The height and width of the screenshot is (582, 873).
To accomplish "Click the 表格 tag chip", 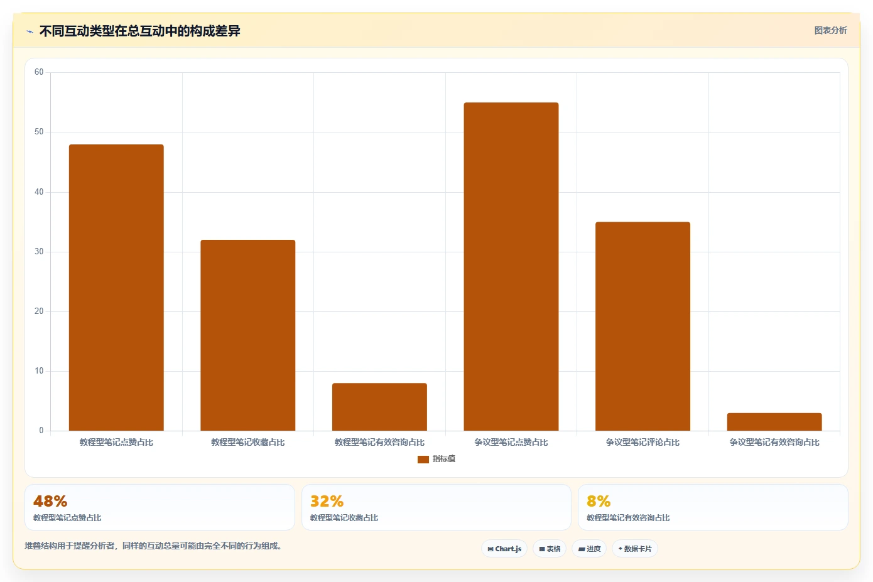I will (x=550, y=549).
